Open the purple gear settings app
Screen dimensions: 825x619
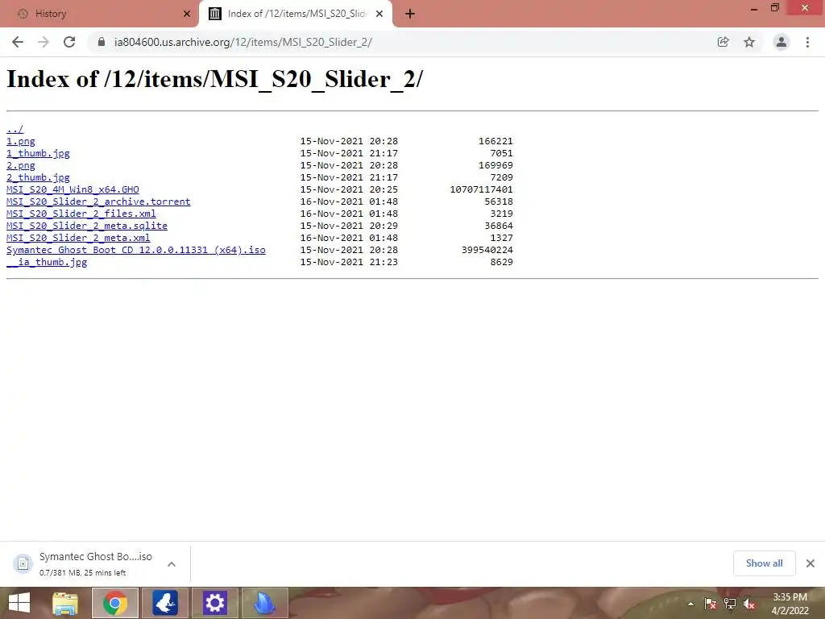coord(214,603)
